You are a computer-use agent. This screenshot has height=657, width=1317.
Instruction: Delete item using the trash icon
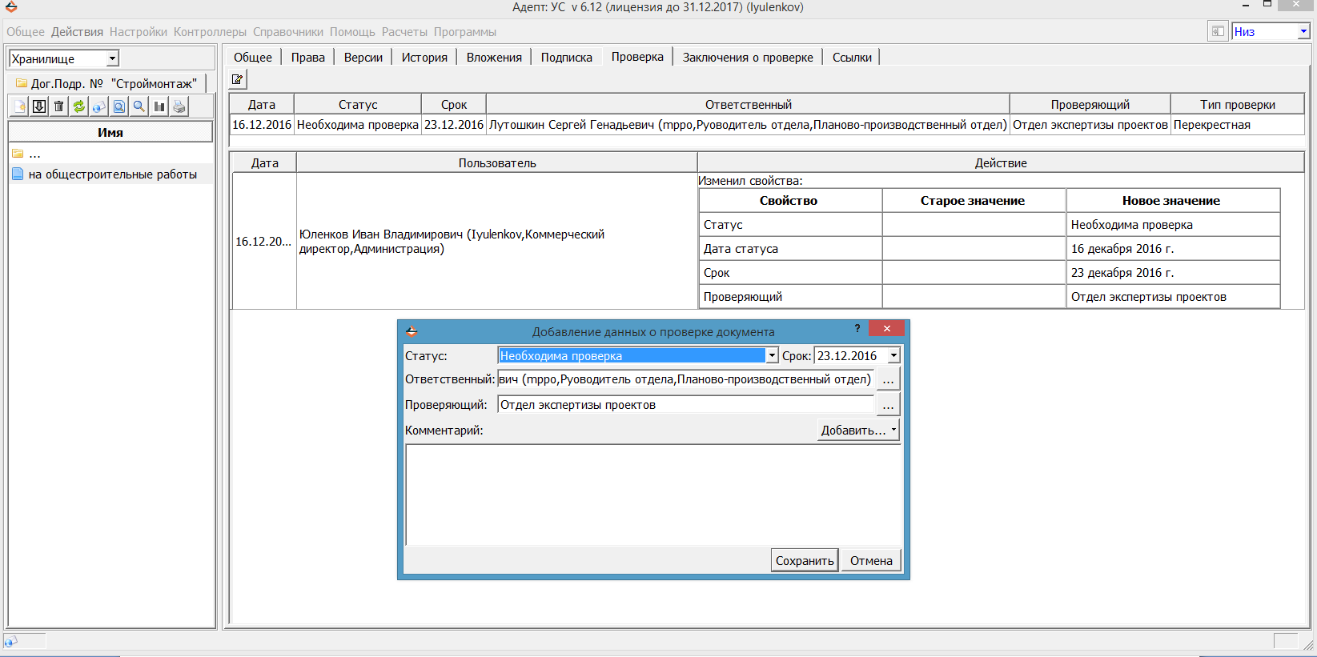click(59, 106)
